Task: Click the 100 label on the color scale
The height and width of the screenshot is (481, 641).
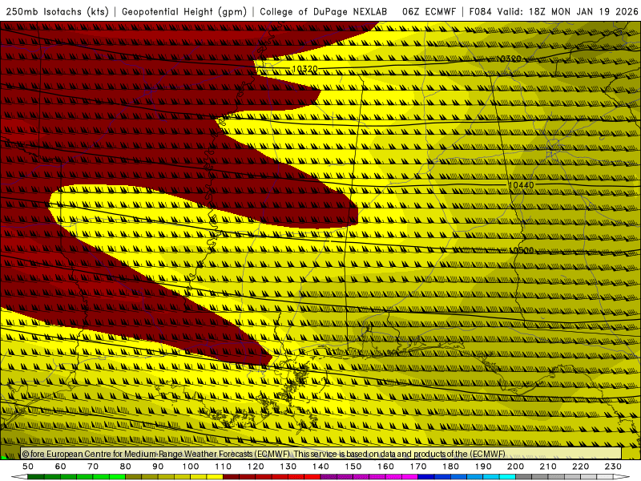Action: click(191, 467)
